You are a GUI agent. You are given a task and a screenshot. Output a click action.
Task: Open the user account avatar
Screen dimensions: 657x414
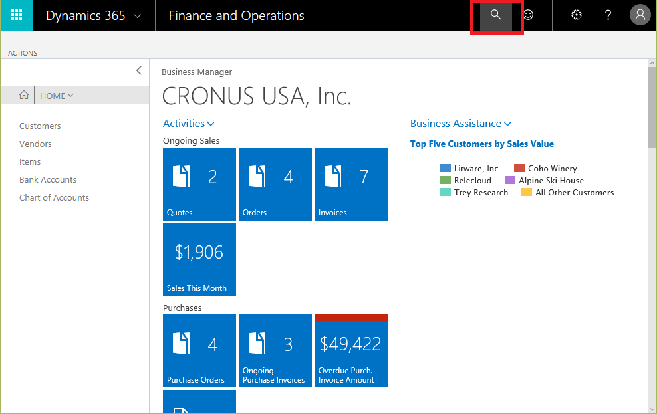[x=640, y=15]
